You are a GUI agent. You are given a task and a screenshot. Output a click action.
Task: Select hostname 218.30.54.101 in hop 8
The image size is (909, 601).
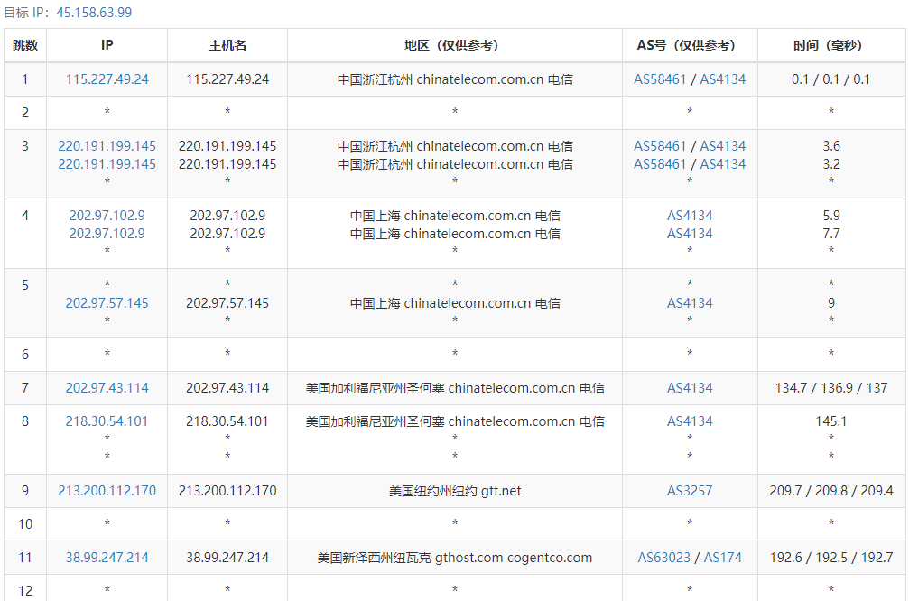pyautogui.click(x=227, y=421)
